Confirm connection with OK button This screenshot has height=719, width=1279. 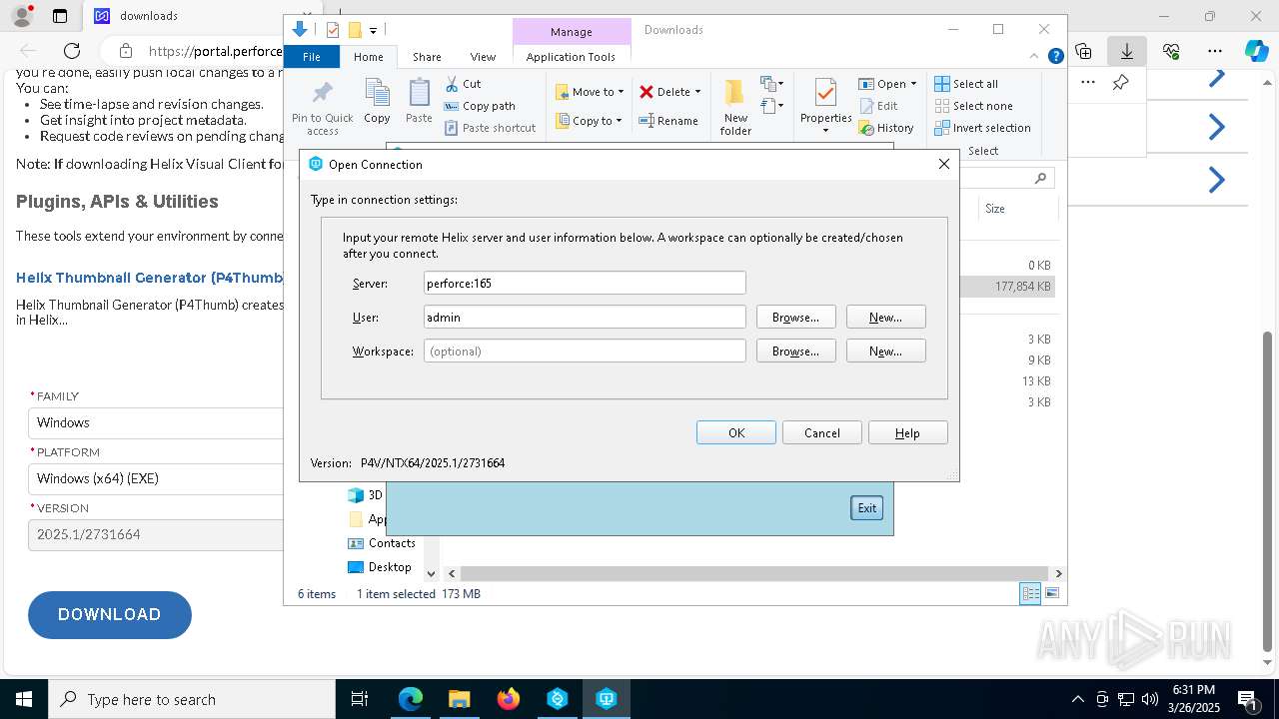tap(736, 432)
